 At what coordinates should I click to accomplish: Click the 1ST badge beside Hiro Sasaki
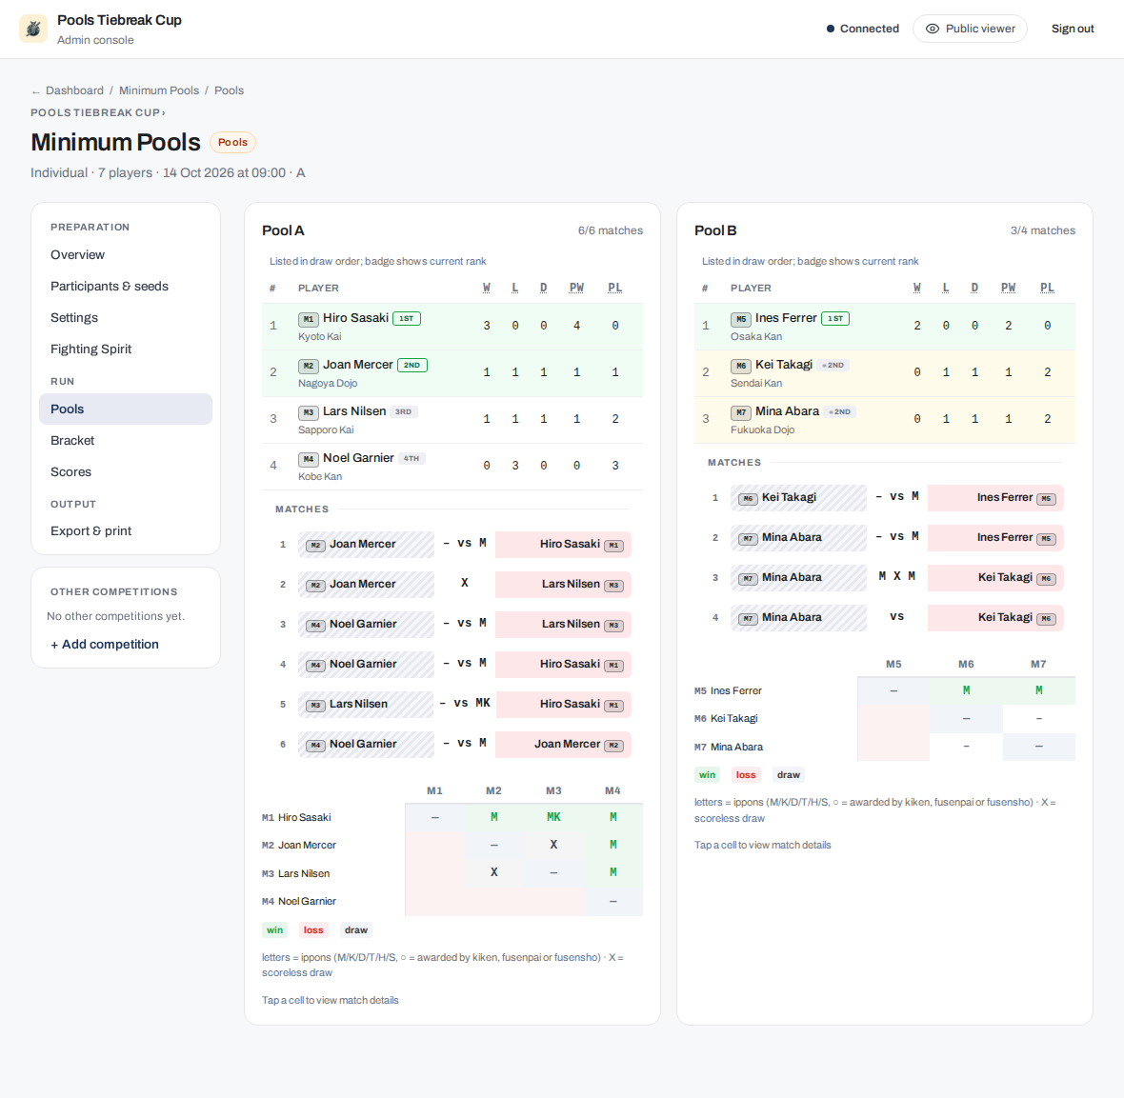coord(407,318)
